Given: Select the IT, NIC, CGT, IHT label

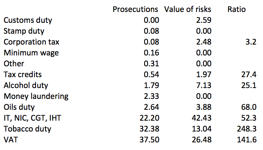Looking at the screenshot, I should pos(33,118).
